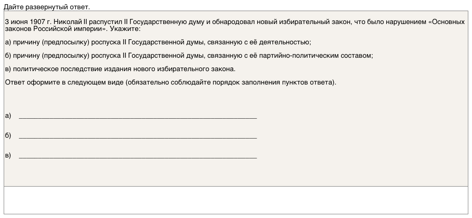
Task: Click the empty answer box at the bottom
Action: pos(236,200)
